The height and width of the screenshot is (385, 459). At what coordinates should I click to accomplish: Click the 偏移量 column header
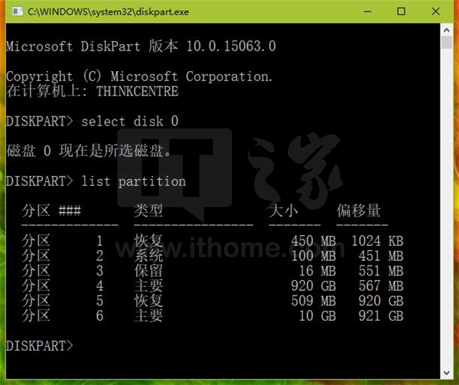[358, 210]
